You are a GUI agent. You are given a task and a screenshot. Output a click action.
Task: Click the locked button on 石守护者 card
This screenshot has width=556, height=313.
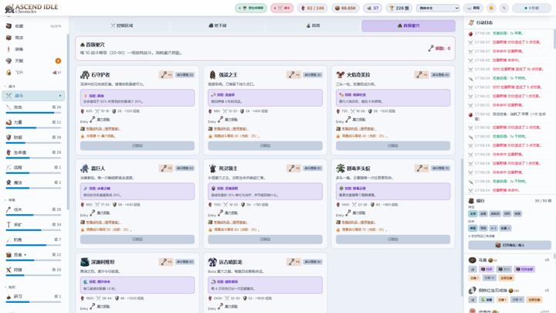pyautogui.click(x=137, y=145)
